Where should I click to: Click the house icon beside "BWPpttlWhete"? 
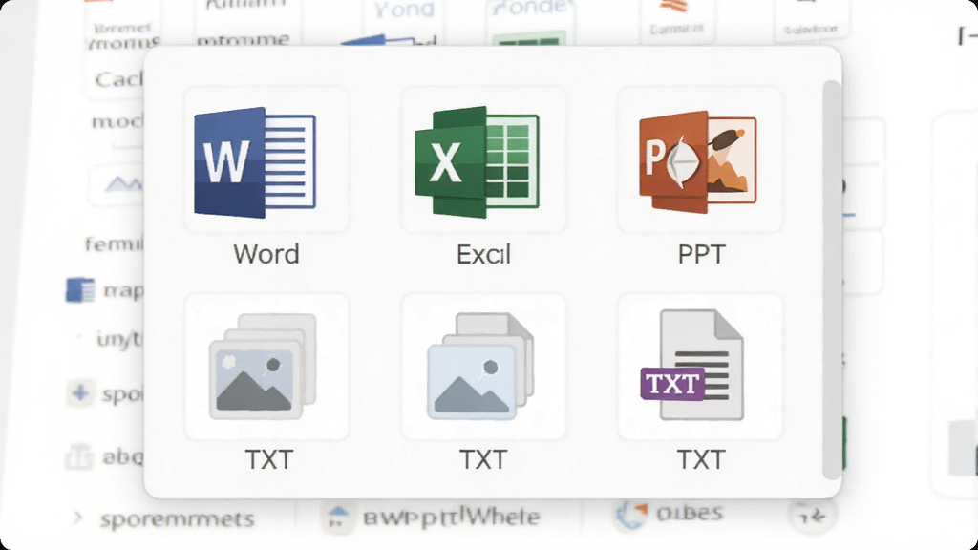click(337, 517)
